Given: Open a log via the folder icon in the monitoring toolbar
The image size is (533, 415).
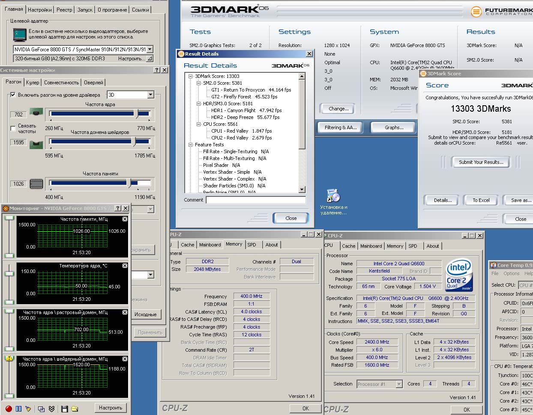Looking at the screenshot, I should pos(75,409).
